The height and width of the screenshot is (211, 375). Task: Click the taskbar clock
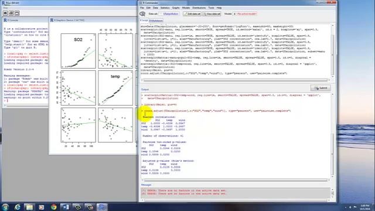point(365,207)
